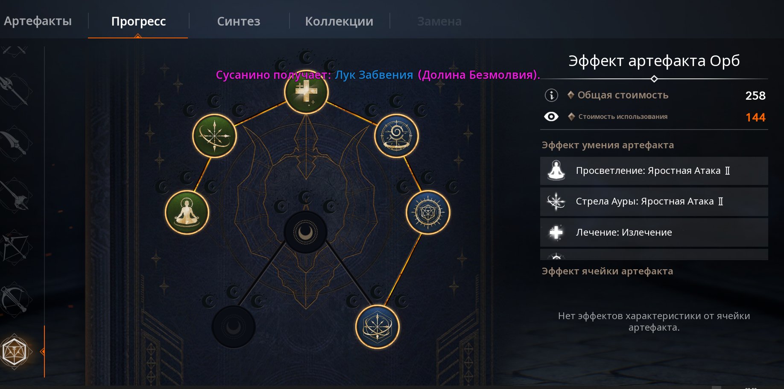Image resolution: width=784 pixels, height=389 pixels.
Task: Select the blue spiral sun artifact node
Action: pyautogui.click(x=396, y=136)
